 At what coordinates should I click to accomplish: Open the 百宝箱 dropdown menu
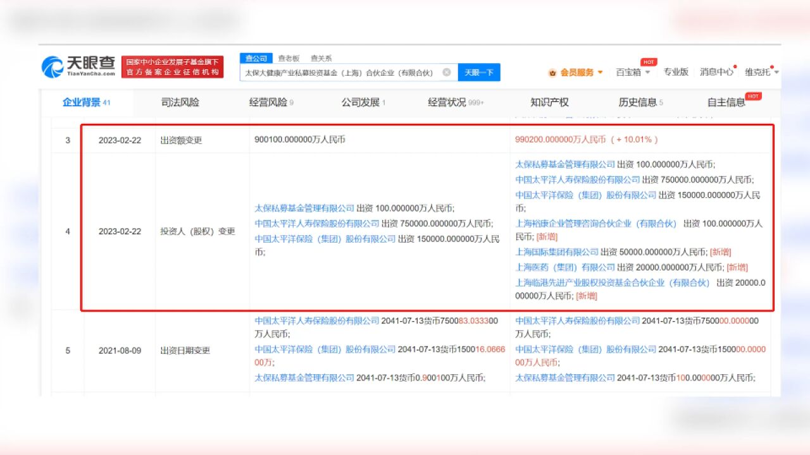click(x=633, y=72)
